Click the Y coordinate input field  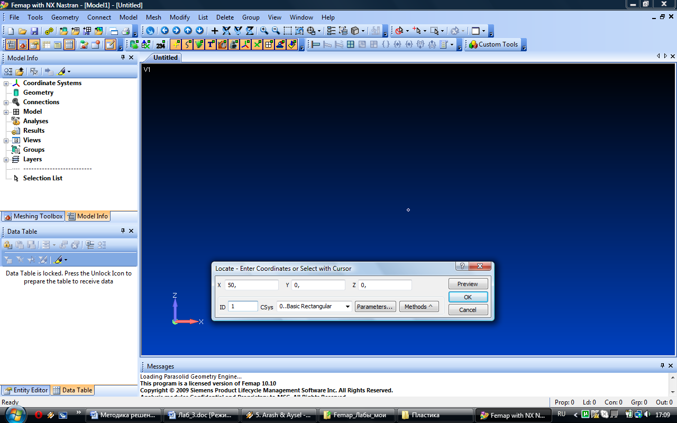pyautogui.click(x=319, y=285)
